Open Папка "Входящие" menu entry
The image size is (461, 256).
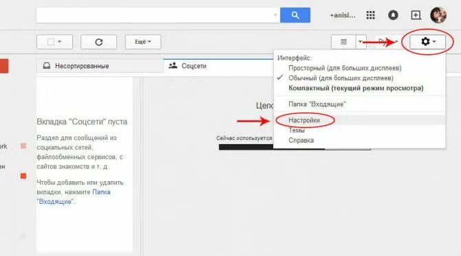pos(317,104)
